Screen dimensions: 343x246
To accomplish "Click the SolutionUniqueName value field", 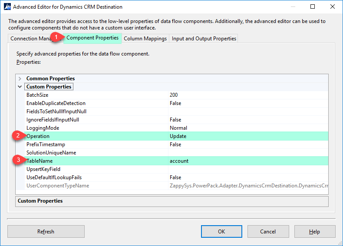I will 247,153.
